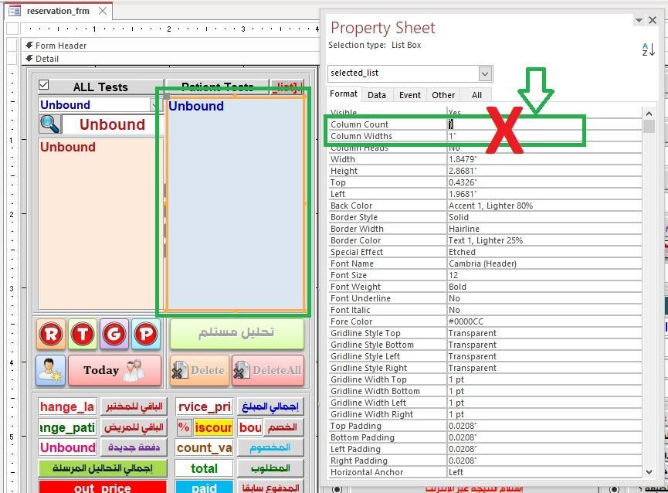668x493 pixels.
Task: Click the Today button
Action: (114, 370)
